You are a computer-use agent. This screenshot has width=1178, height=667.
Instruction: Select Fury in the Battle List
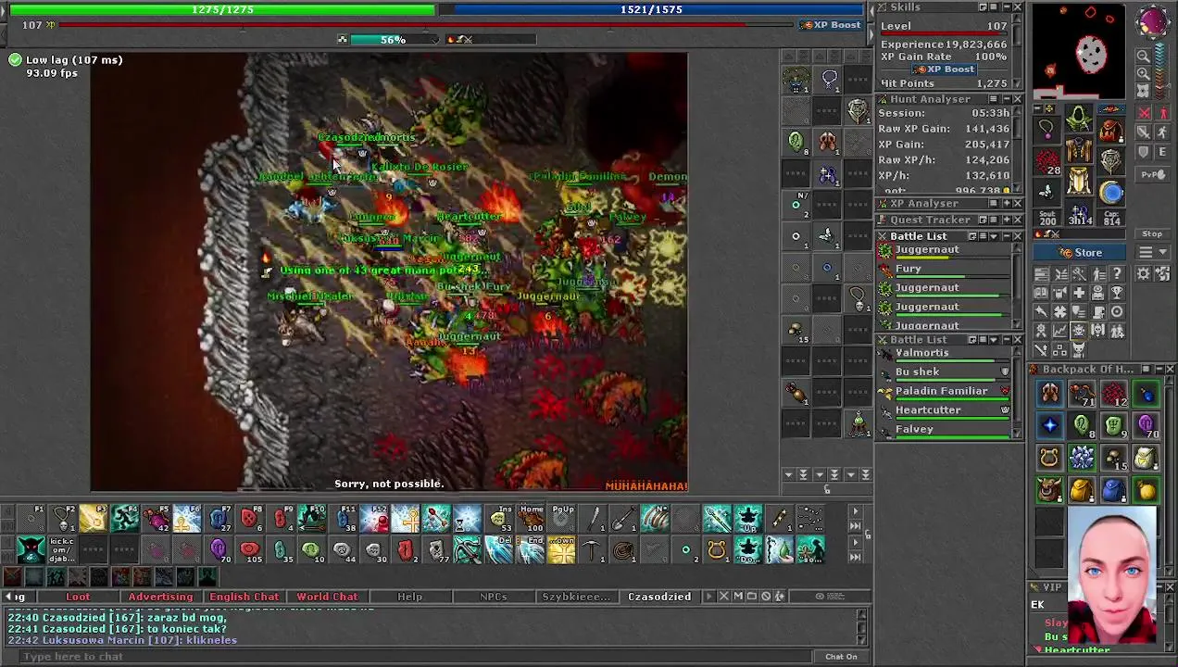point(946,270)
